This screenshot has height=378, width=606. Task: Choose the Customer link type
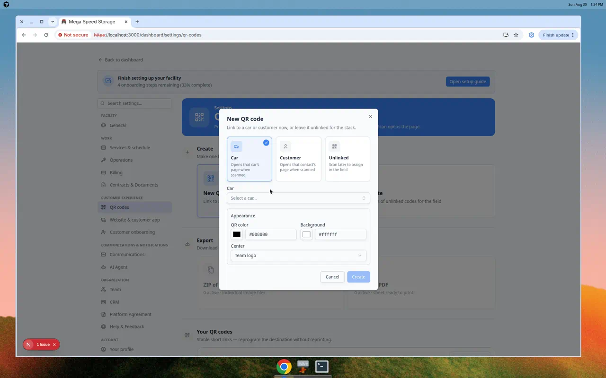(298, 159)
